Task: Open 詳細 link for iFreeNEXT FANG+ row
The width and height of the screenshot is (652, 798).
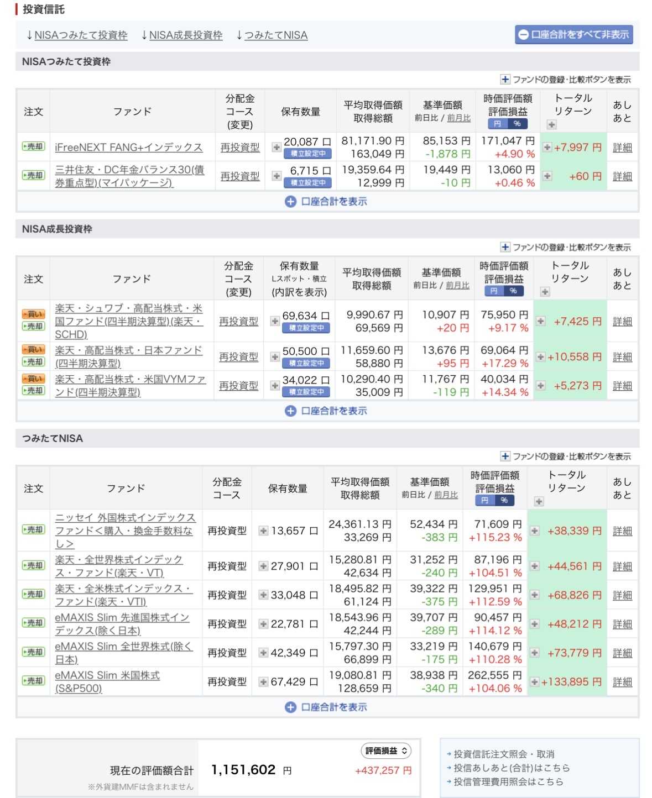Action: click(622, 148)
